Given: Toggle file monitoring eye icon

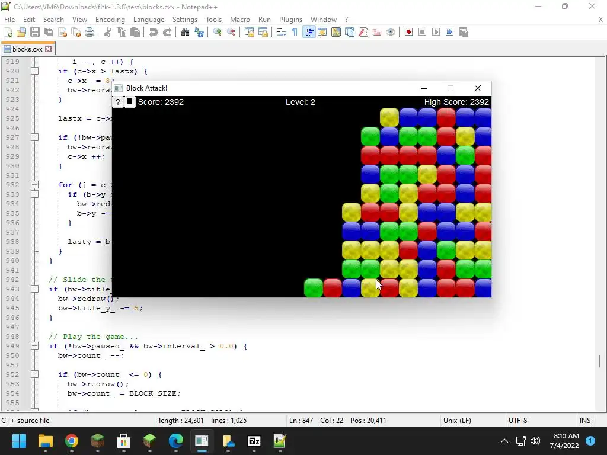Looking at the screenshot, I should pyautogui.click(x=391, y=32).
